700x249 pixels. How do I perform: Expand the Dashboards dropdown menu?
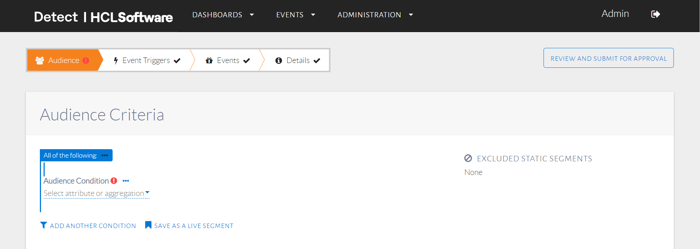point(223,15)
